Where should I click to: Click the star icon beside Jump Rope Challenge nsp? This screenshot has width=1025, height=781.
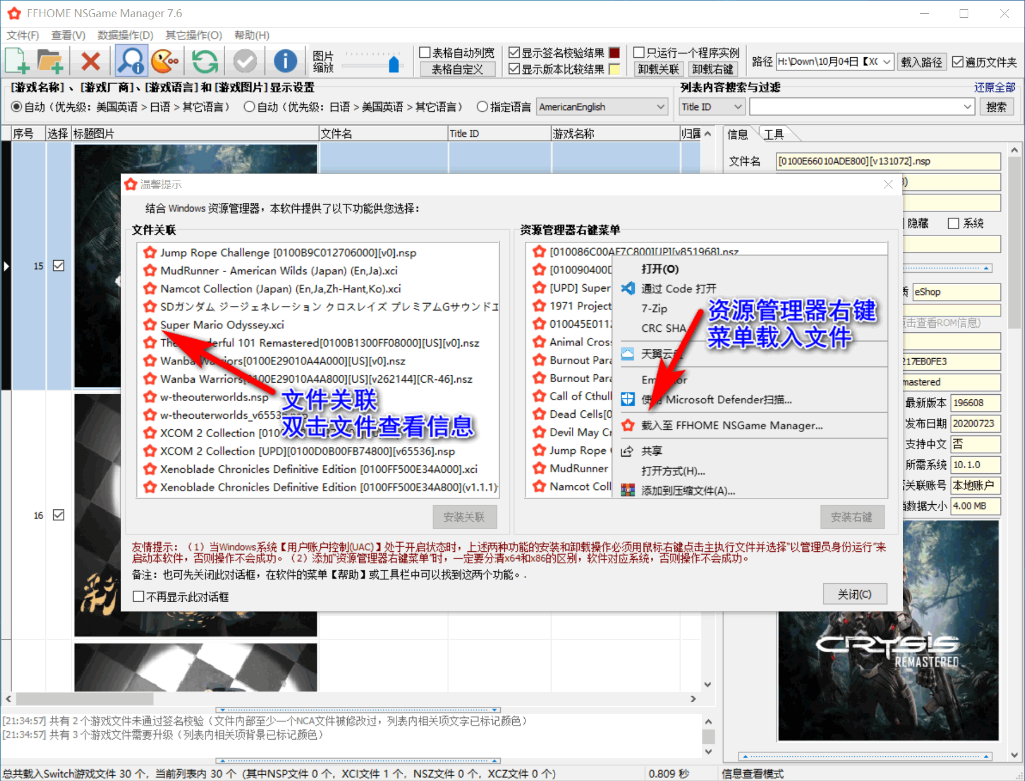(x=150, y=253)
